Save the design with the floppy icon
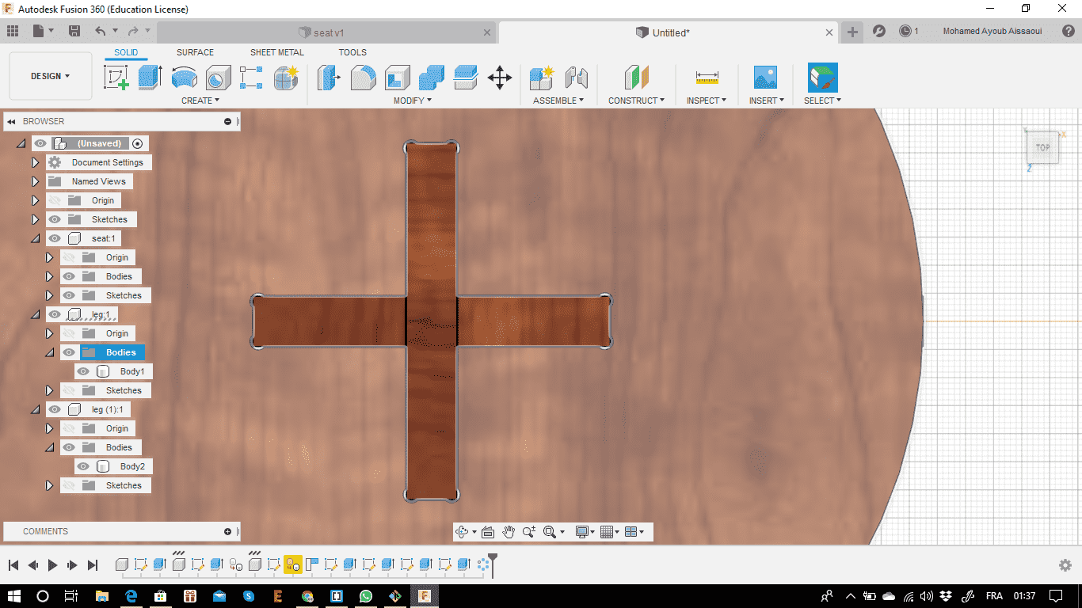Image resolution: width=1082 pixels, height=608 pixels. coord(74,31)
